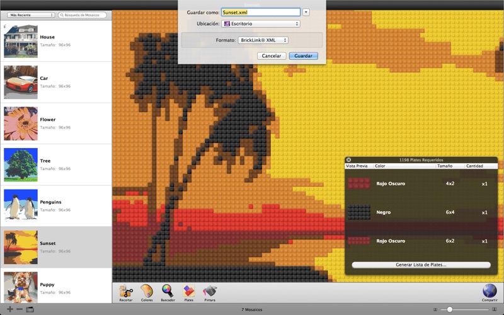
Task: Open the Recortar crop tool
Action: click(x=126, y=293)
